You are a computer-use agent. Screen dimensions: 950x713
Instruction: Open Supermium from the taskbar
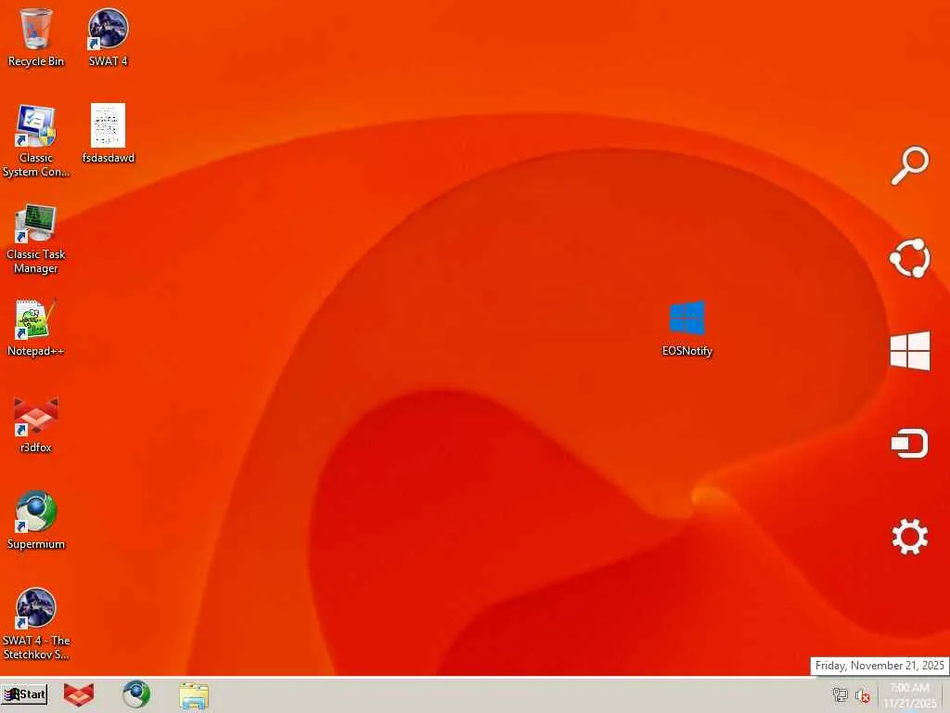tap(136, 694)
